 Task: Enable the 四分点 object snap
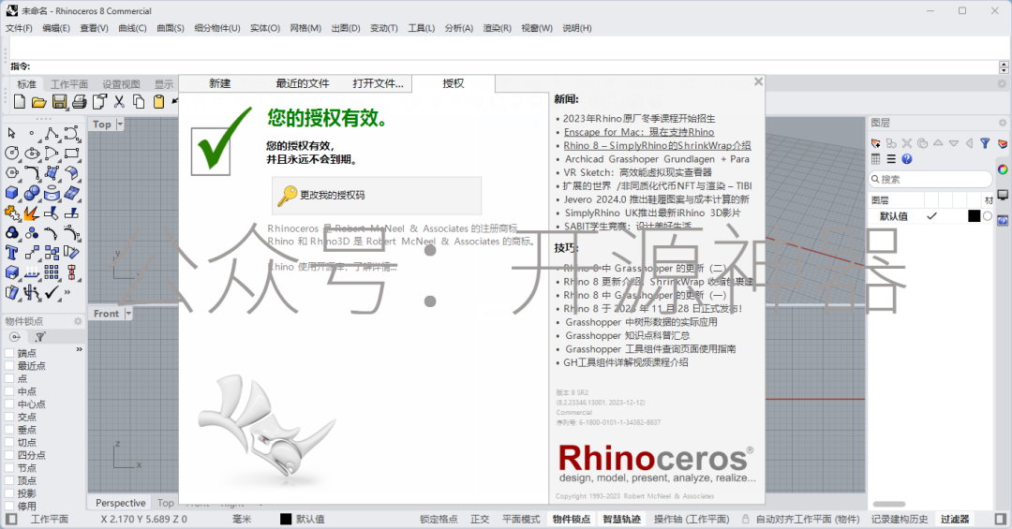click(x=9, y=455)
